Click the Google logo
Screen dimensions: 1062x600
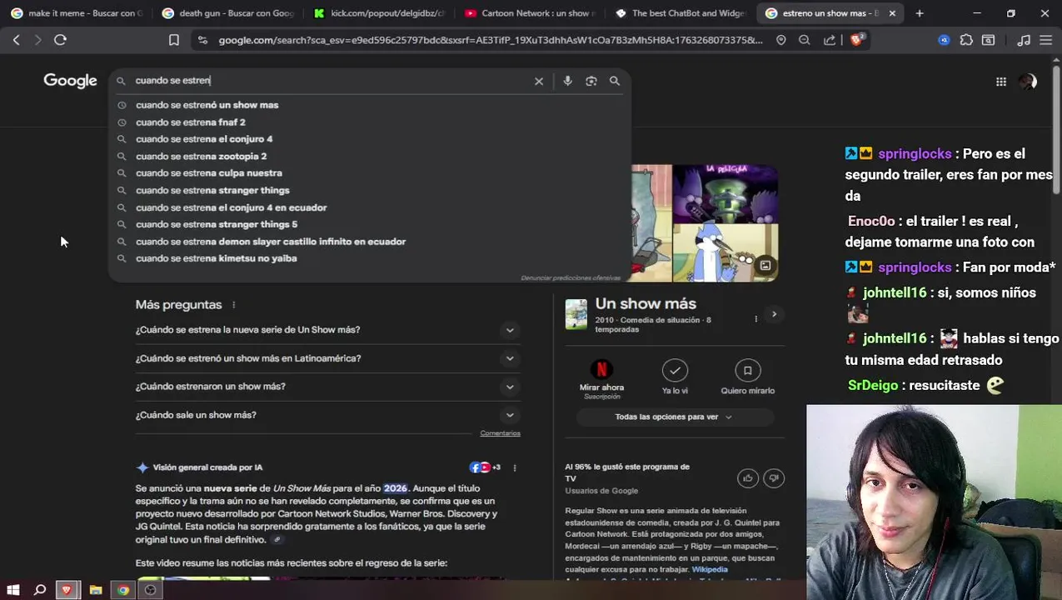pos(71,81)
